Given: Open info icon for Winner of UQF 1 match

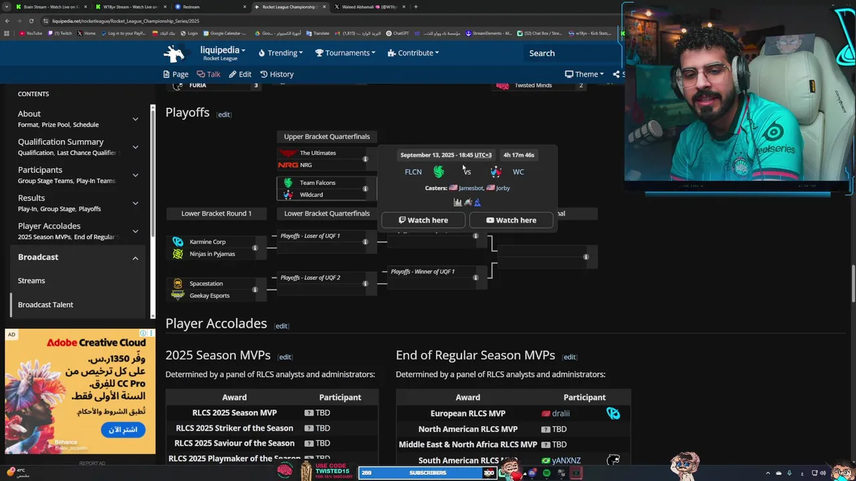Looking at the screenshot, I should click(x=475, y=277).
